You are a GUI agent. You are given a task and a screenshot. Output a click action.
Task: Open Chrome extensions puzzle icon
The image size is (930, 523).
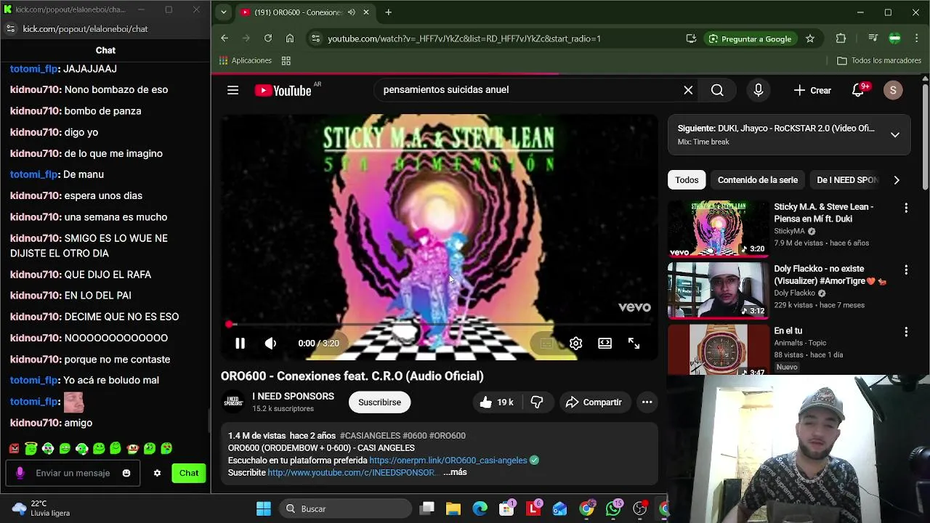(x=841, y=38)
